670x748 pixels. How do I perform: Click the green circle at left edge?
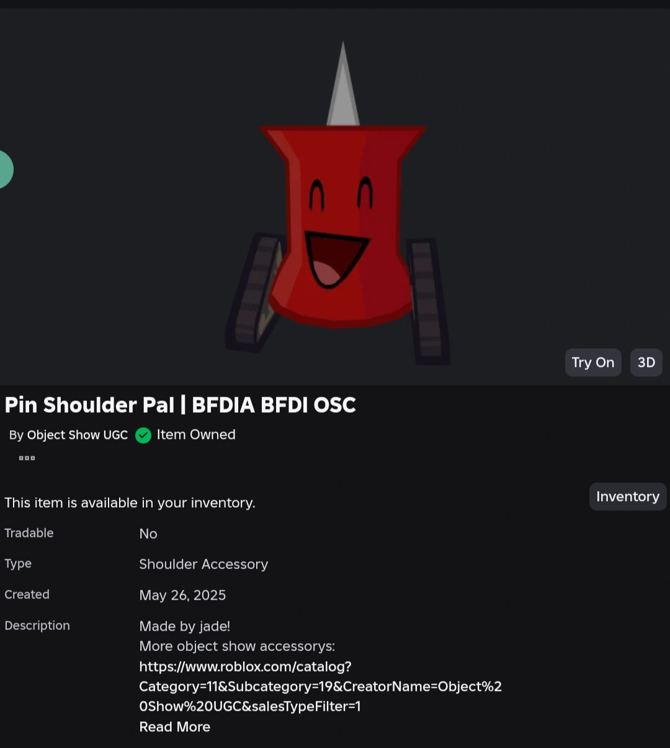point(6,169)
